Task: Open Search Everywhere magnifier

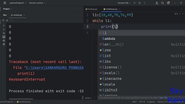Action: [x=162, y=3]
